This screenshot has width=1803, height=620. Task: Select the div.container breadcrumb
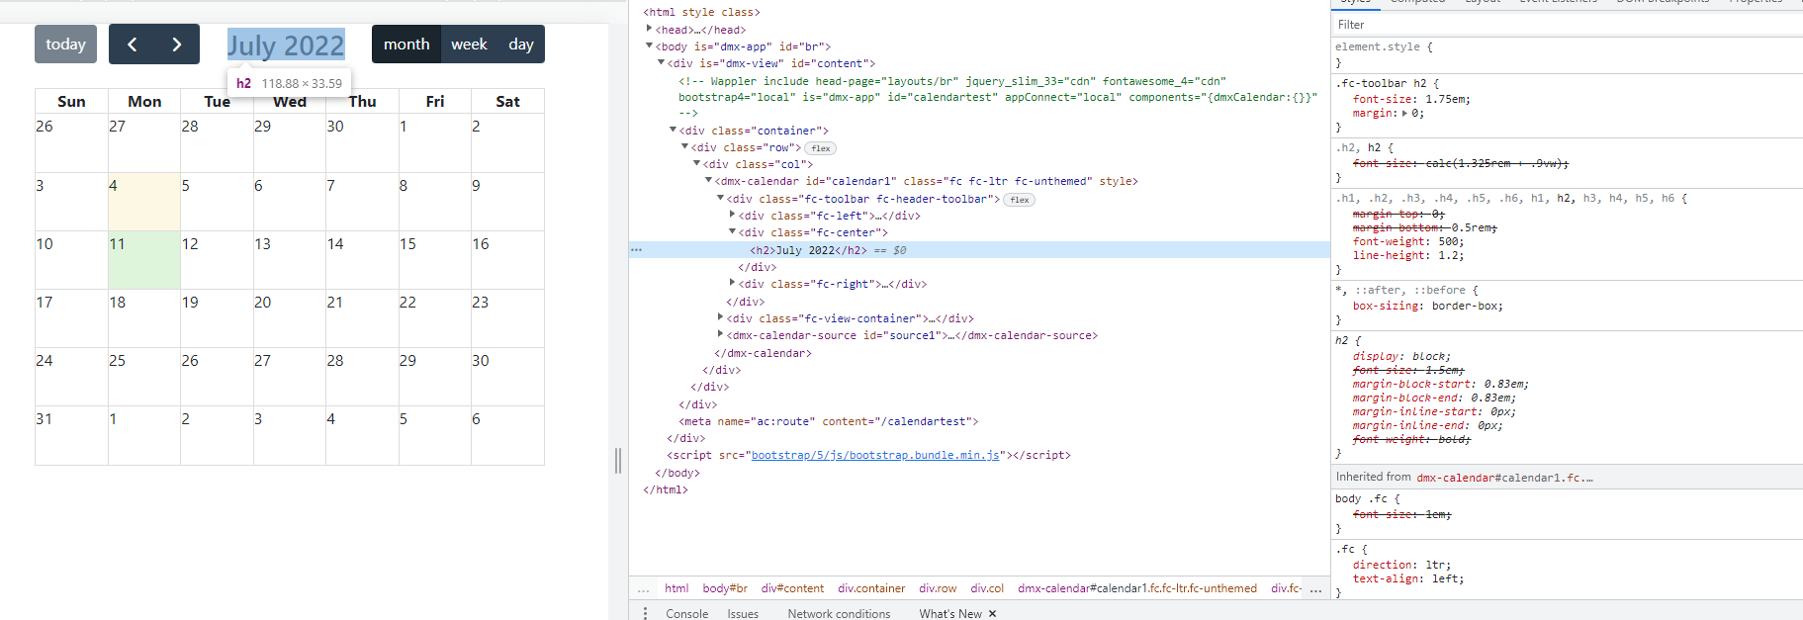pyautogui.click(x=871, y=588)
